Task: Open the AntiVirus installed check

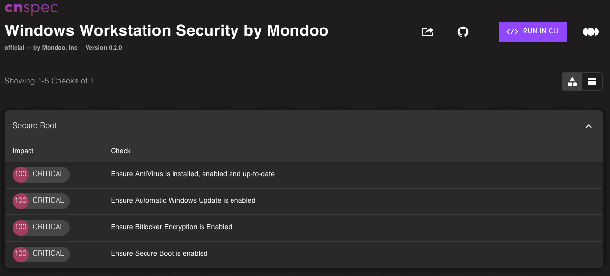Action: pyautogui.click(x=193, y=174)
